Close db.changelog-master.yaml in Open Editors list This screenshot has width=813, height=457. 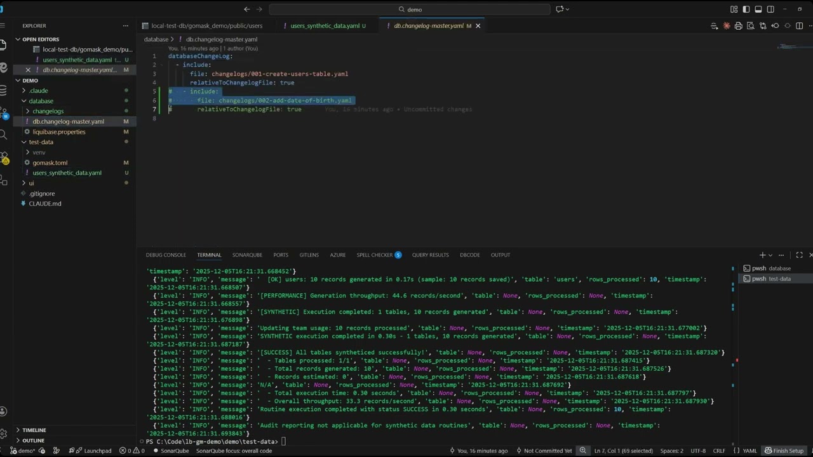(x=28, y=70)
